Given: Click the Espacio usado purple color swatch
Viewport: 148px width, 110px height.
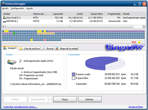Looking at the screenshot, I should click(73, 74).
